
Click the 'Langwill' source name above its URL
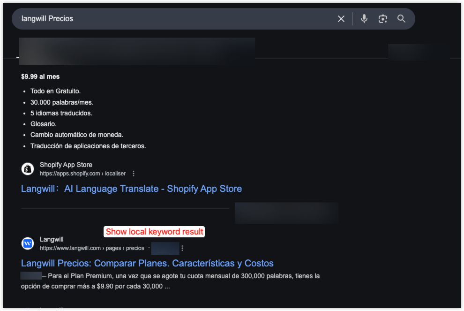(x=52, y=239)
